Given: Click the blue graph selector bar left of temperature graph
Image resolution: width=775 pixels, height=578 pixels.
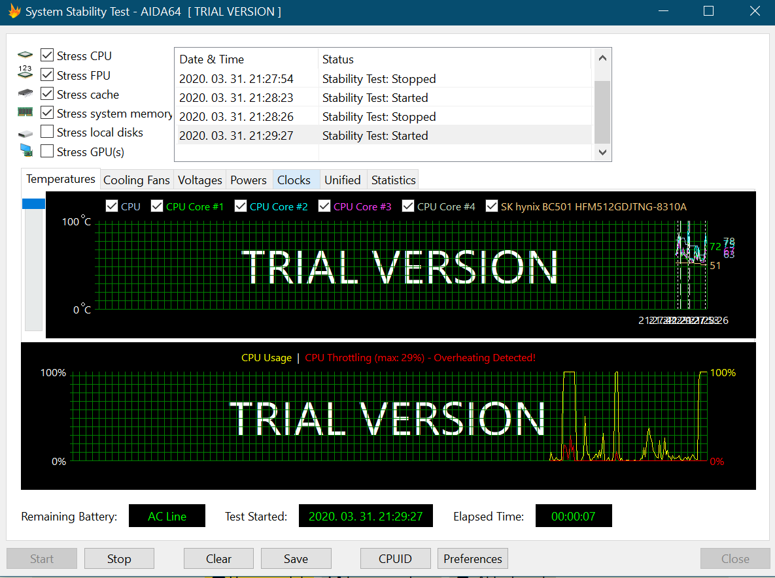Looking at the screenshot, I should coord(33,203).
